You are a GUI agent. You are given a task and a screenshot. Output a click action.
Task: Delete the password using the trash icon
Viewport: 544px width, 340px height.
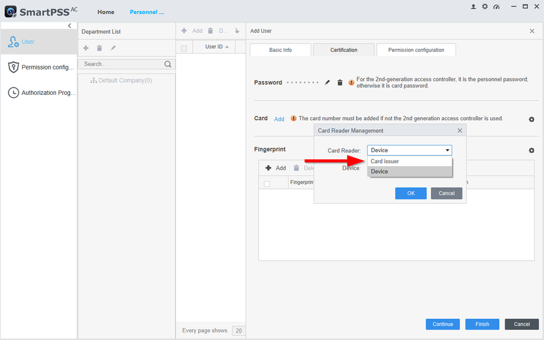(340, 83)
